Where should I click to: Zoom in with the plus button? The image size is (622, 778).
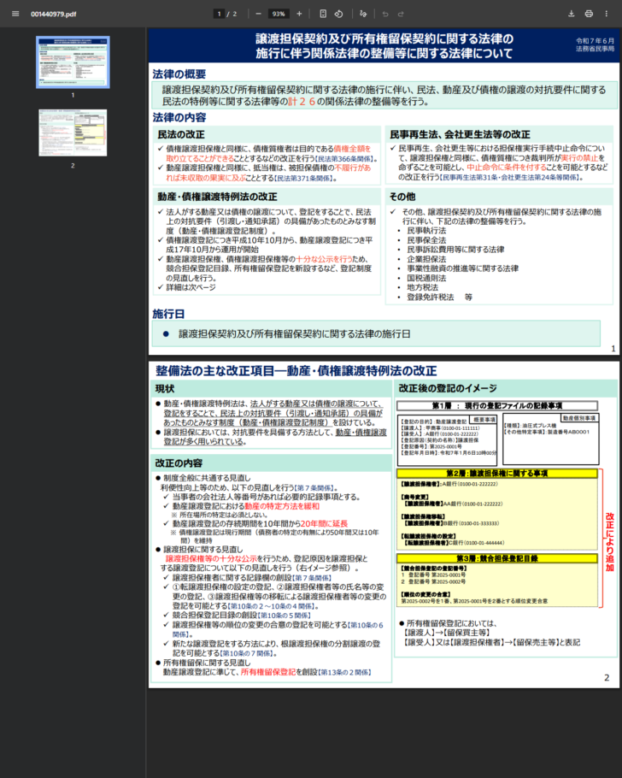tap(299, 14)
